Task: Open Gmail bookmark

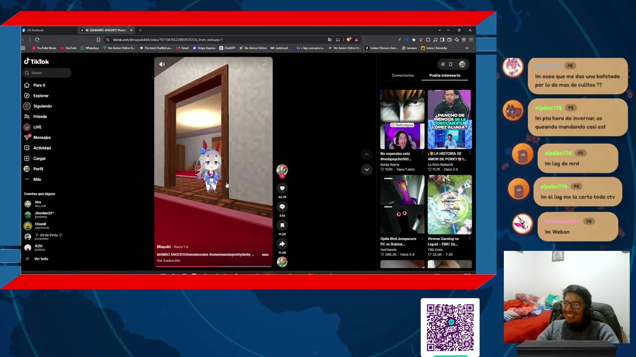Action: tap(183, 48)
